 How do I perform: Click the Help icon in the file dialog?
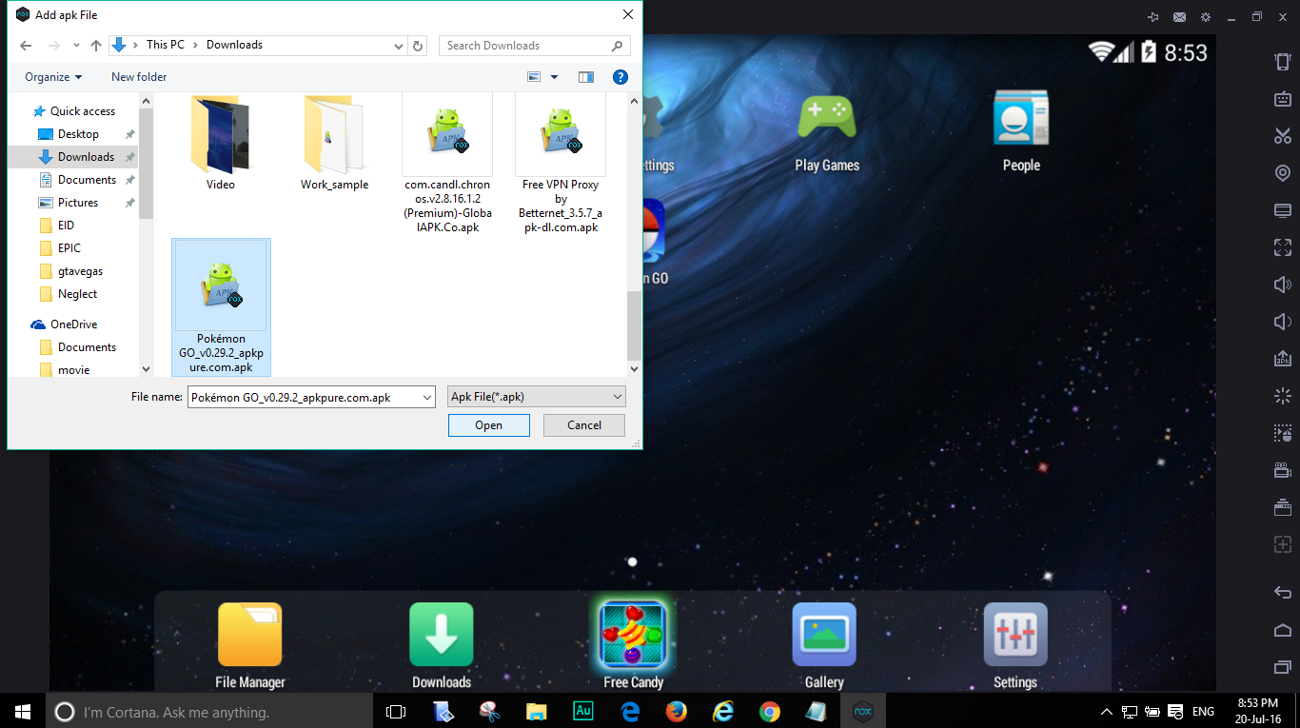(620, 77)
